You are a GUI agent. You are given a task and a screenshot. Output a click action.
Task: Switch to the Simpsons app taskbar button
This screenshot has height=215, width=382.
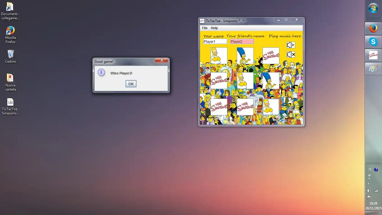pyautogui.click(x=373, y=55)
